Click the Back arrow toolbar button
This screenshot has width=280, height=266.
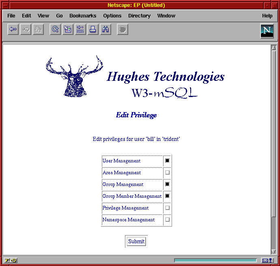(13, 30)
